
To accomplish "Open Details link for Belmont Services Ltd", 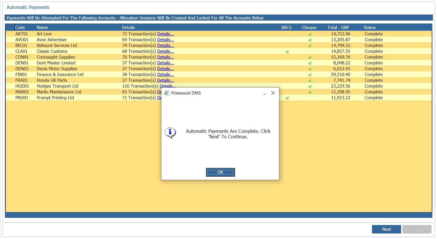I will 165,46.
